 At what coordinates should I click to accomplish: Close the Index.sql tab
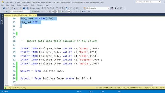click(x=36, y=15)
